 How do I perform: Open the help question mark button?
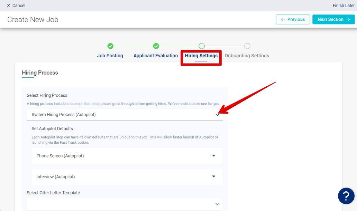coord(346,196)
